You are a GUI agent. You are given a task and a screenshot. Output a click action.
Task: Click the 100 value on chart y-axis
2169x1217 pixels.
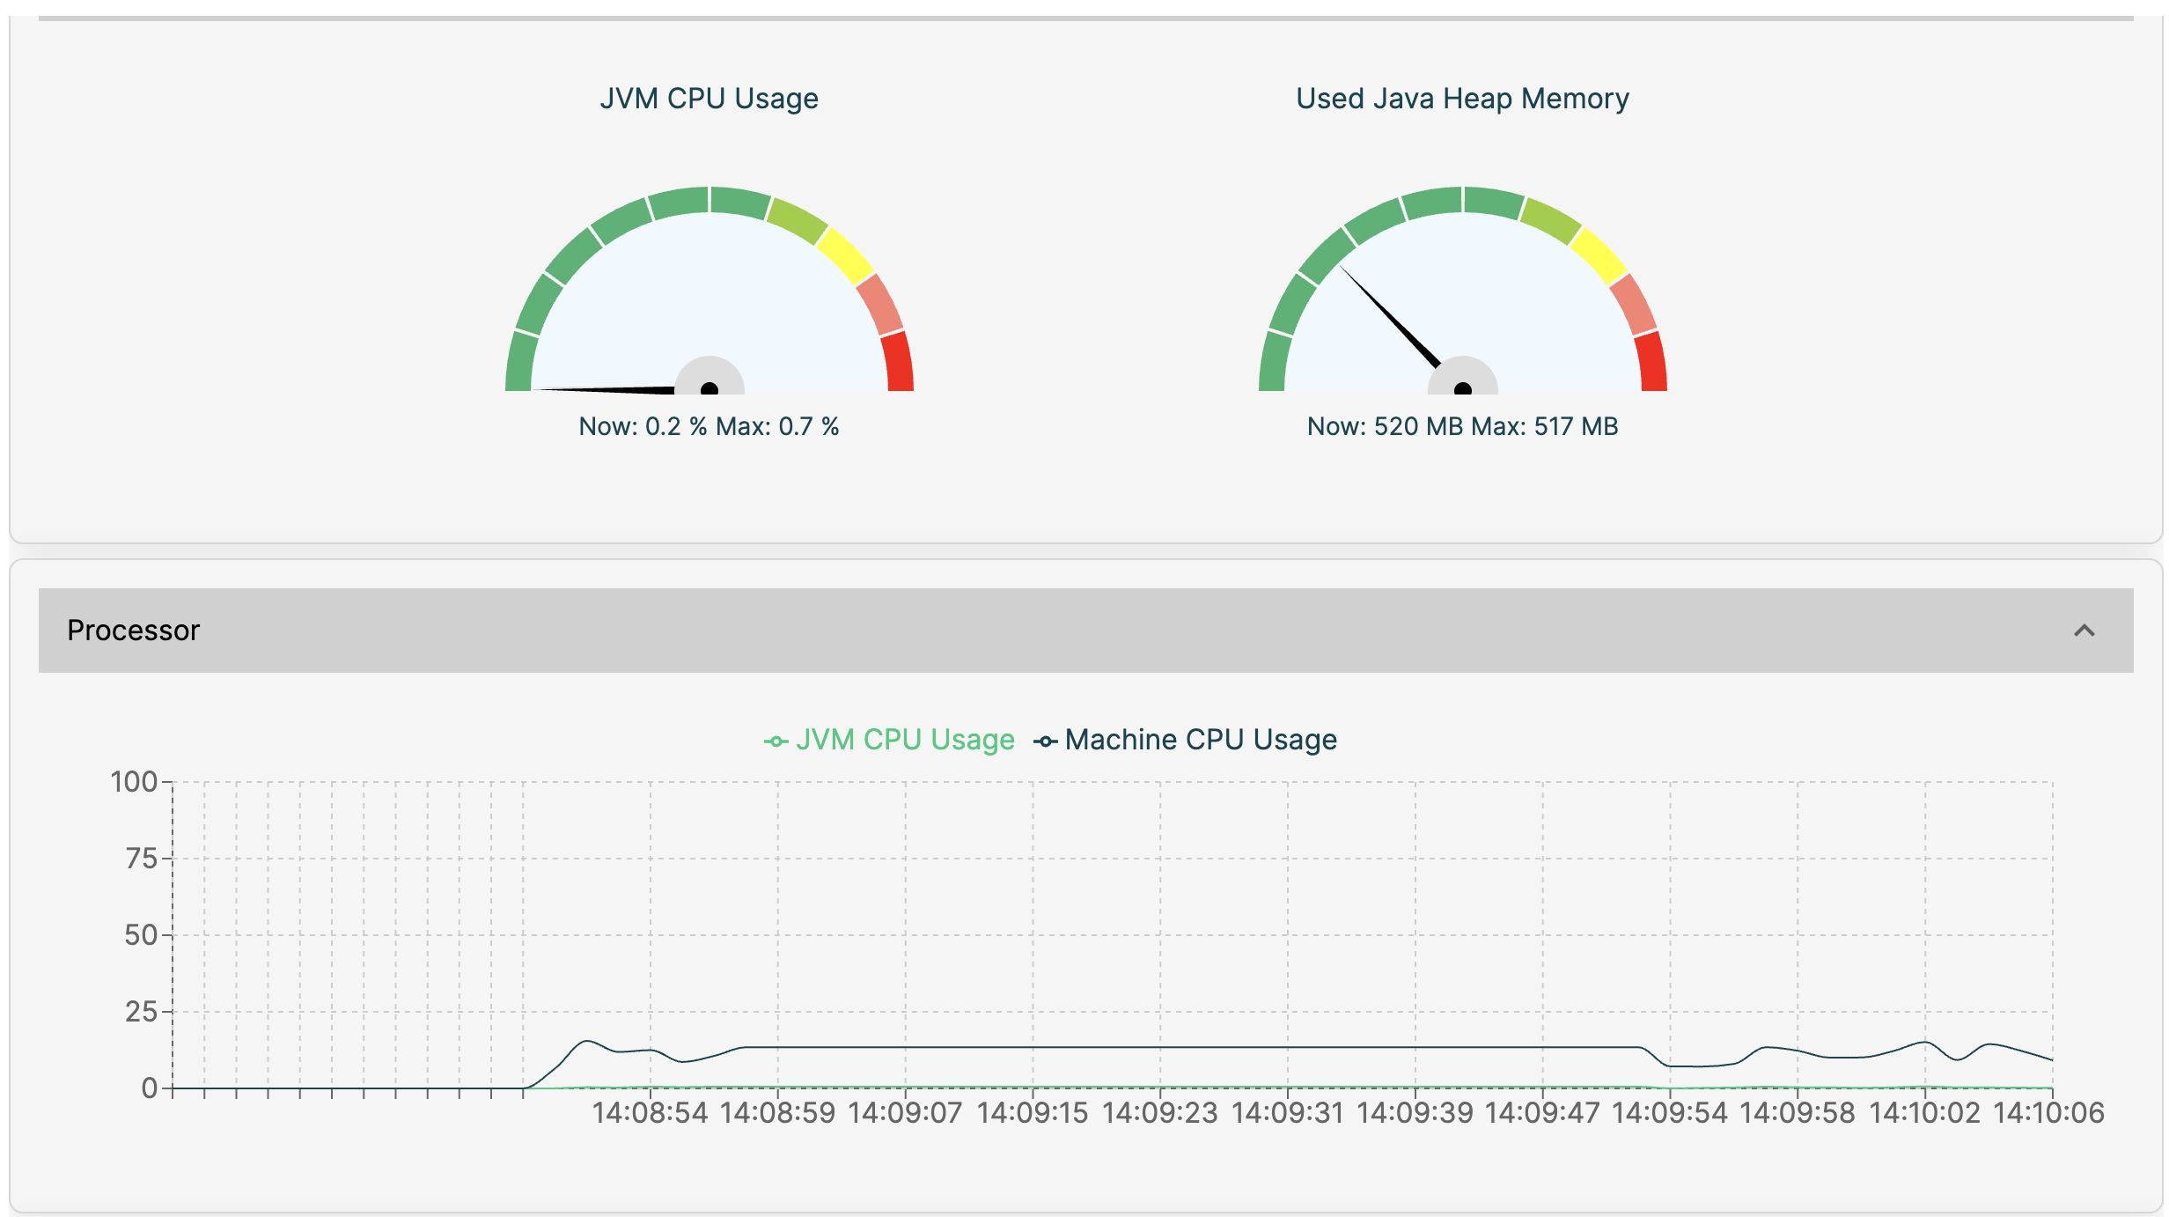[134, 782]
